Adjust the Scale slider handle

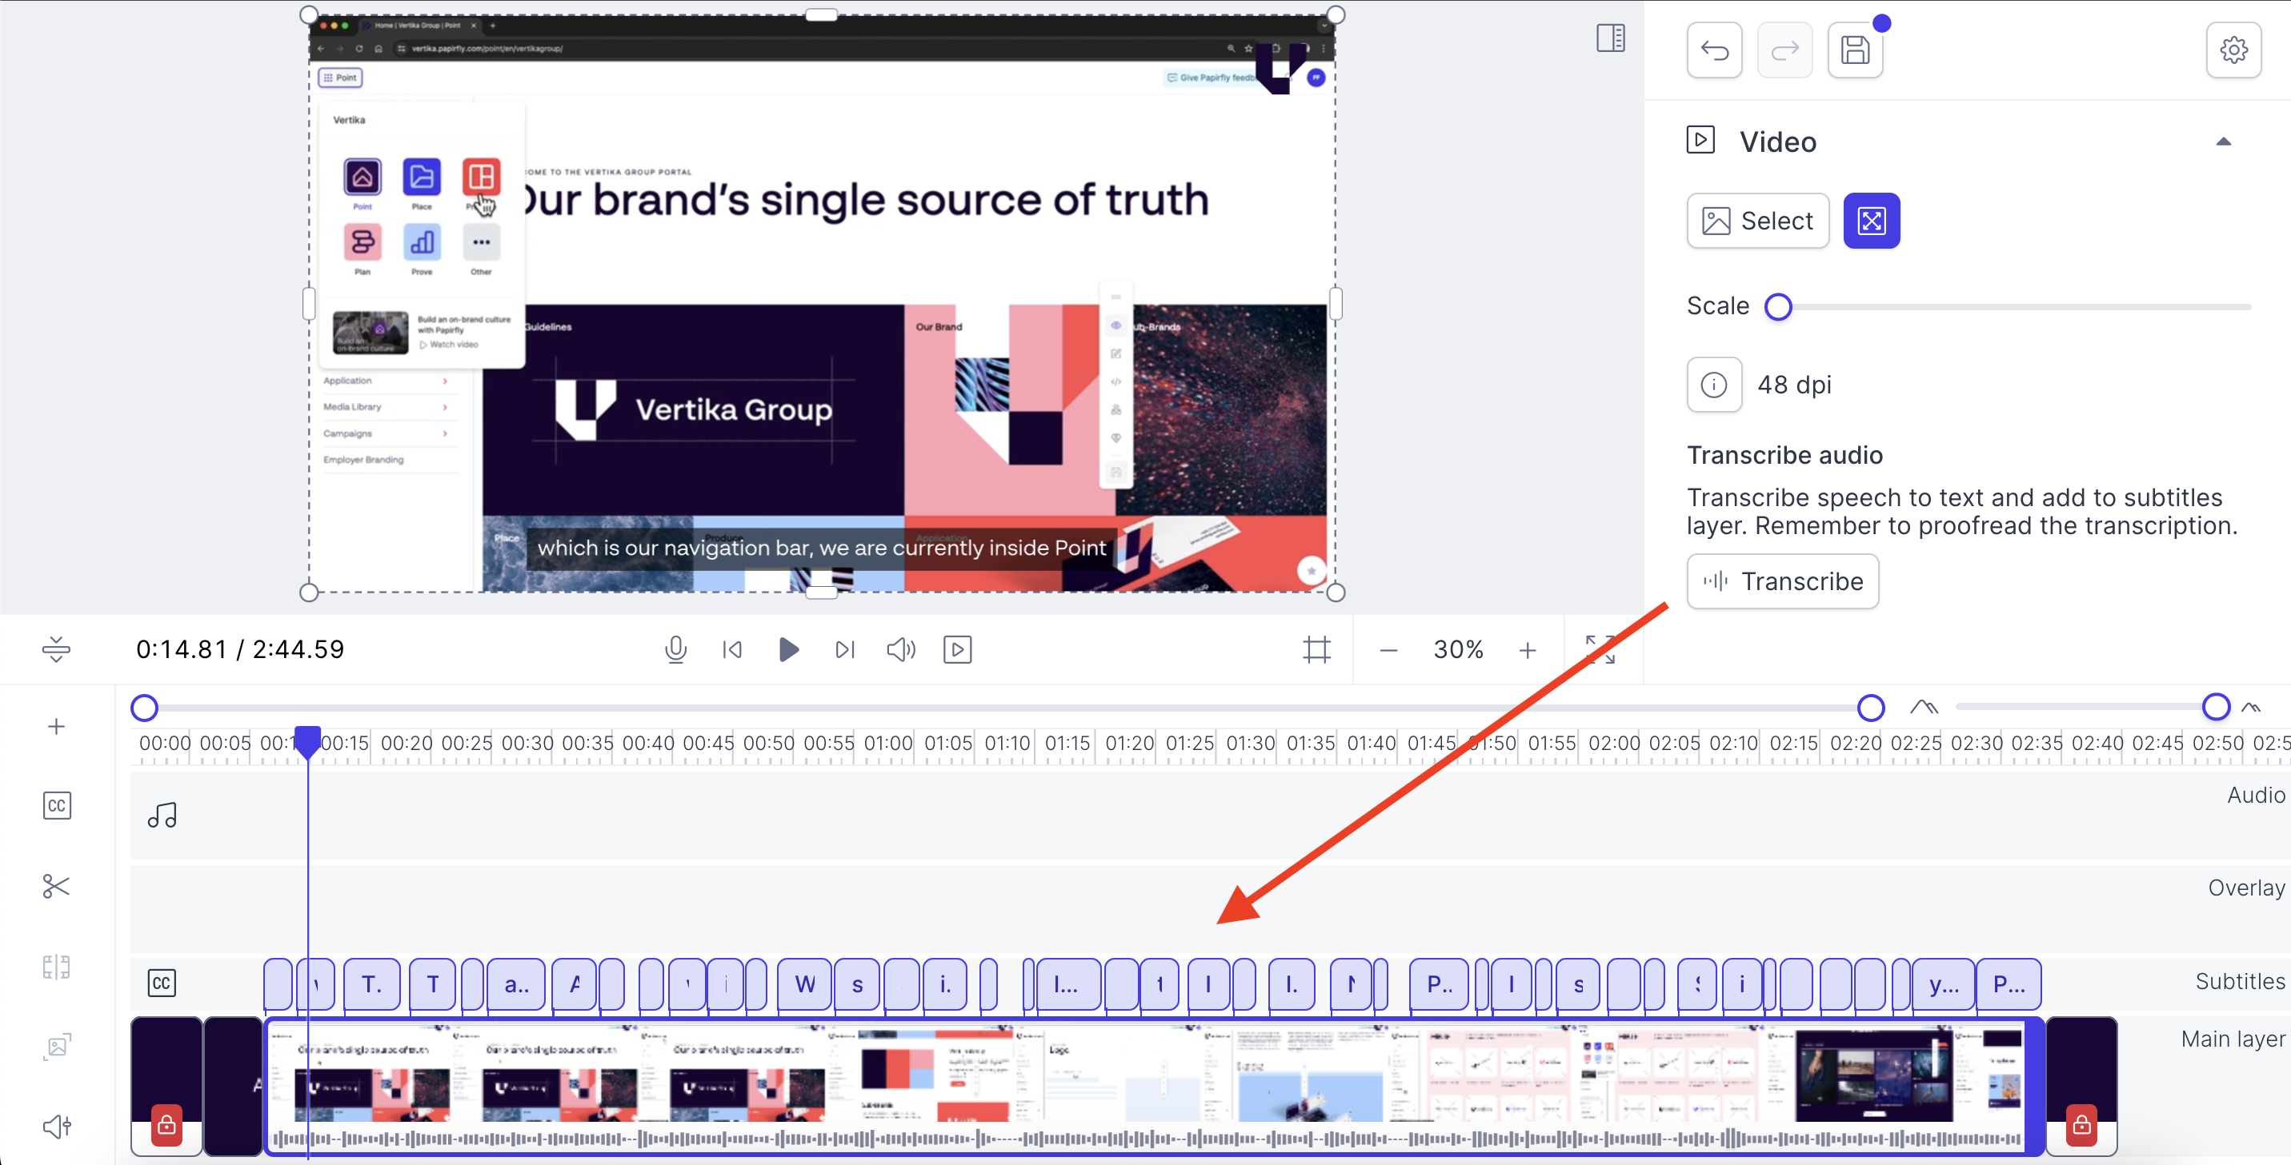point(1778,306)
